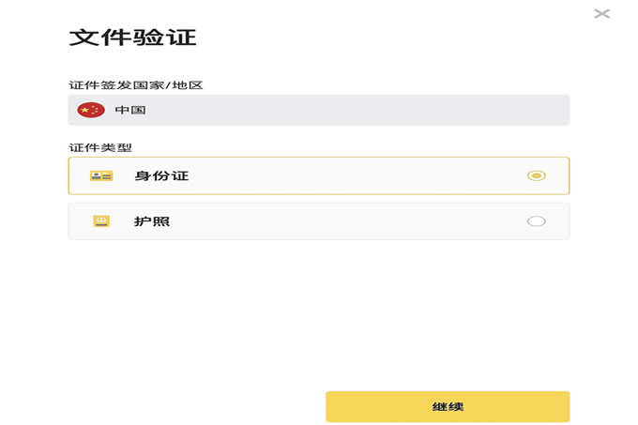Close the 文件验证 dialog with the X
Screen dimensions: 638x425
click(601, 13)
